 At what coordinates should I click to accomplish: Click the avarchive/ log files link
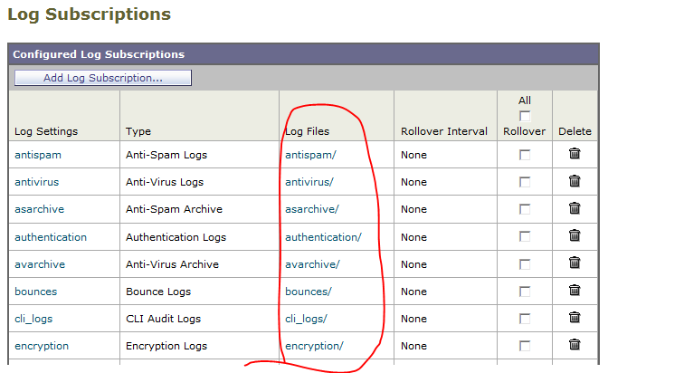click(312, 264)
